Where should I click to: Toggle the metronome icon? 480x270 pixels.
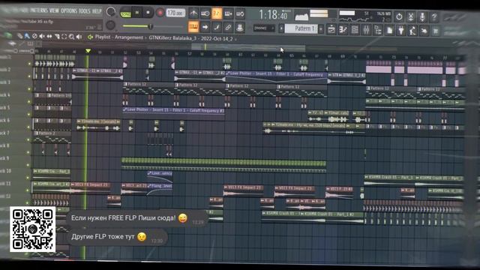pyautogui.click(x=193, y=13)
